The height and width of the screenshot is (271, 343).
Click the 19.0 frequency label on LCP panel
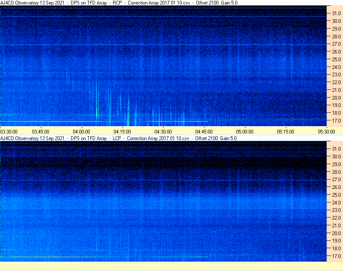tap(336, 241)
